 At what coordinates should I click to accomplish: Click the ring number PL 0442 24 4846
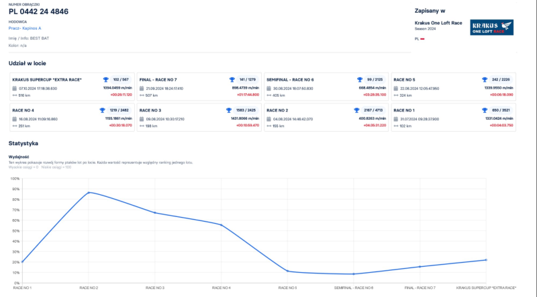coord(38,11)
